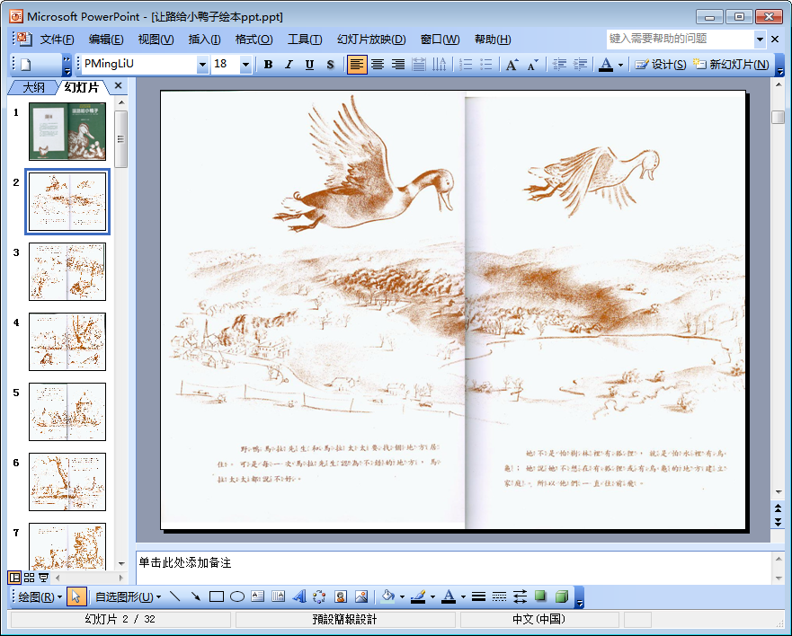Click notes area 单击此处添加备注

tap(185, 563)
